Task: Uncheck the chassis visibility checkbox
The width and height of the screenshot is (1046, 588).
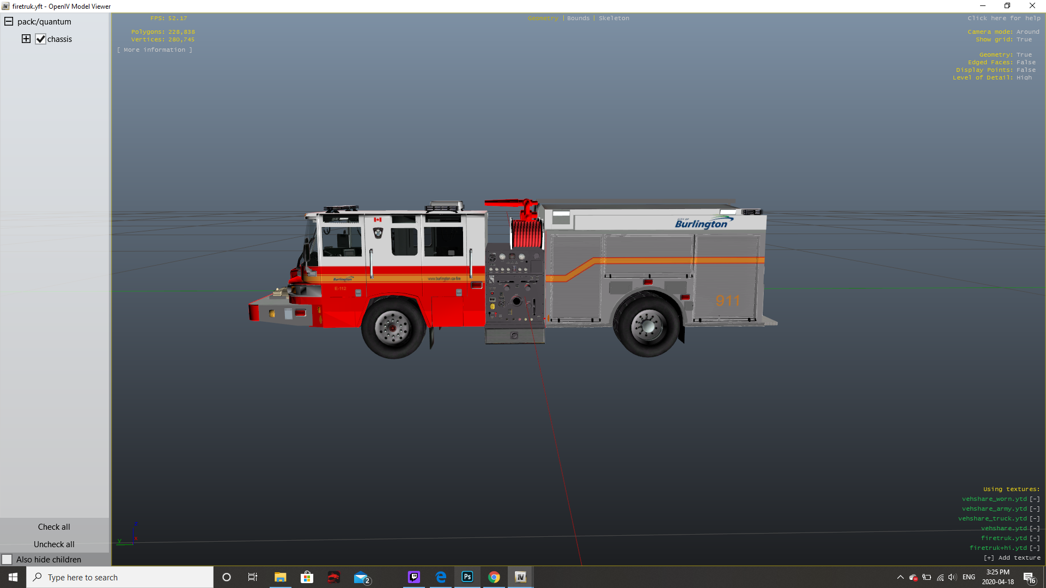Action: (x=40, y=39)
